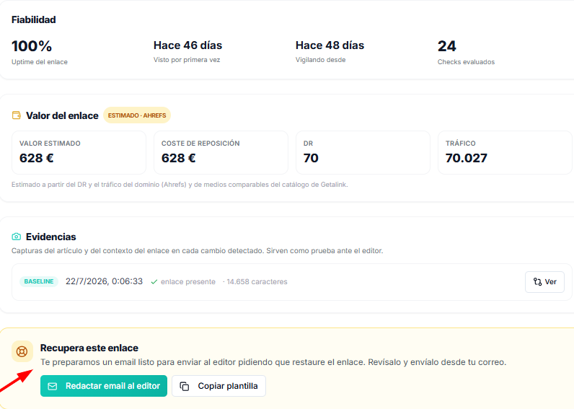This screenshot has height=409, width=574.
Task: Select the Tráfico 70.027 card
Action: pos(505,152)
